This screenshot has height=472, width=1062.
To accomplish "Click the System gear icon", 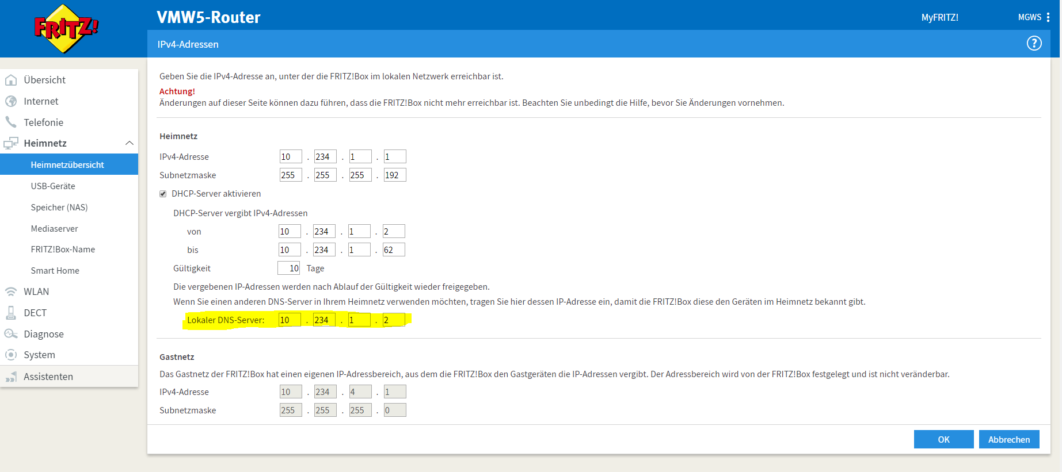I will [x=11, y=355].
